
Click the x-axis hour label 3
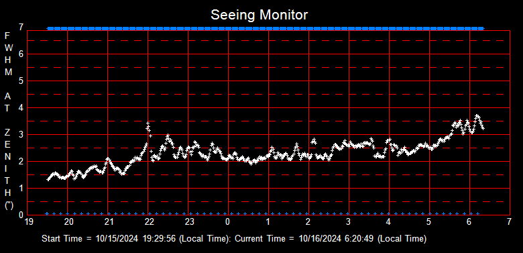point(348,221)
